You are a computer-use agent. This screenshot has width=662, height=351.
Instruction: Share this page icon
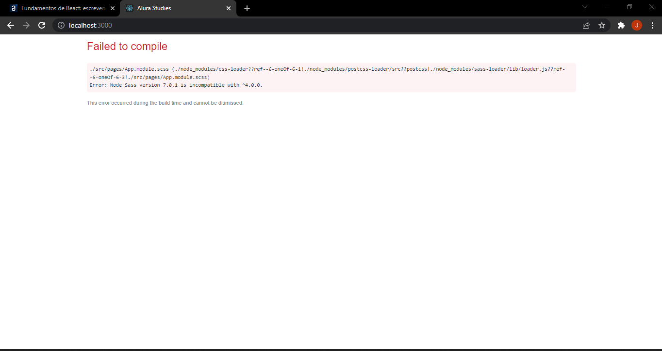point(586,25)
